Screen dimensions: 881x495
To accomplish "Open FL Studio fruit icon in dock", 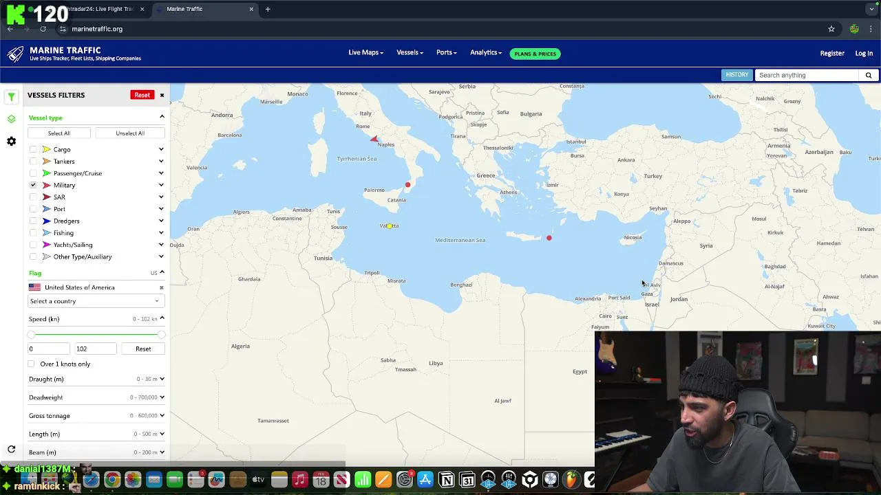I will coord(571,480).
